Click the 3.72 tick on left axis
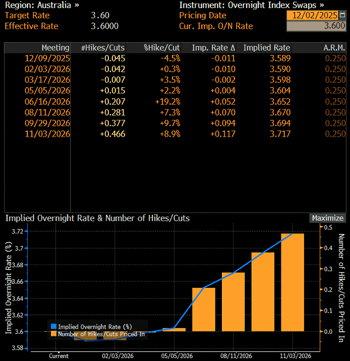This screenshot has height=361, width=350. coord(18,231)
